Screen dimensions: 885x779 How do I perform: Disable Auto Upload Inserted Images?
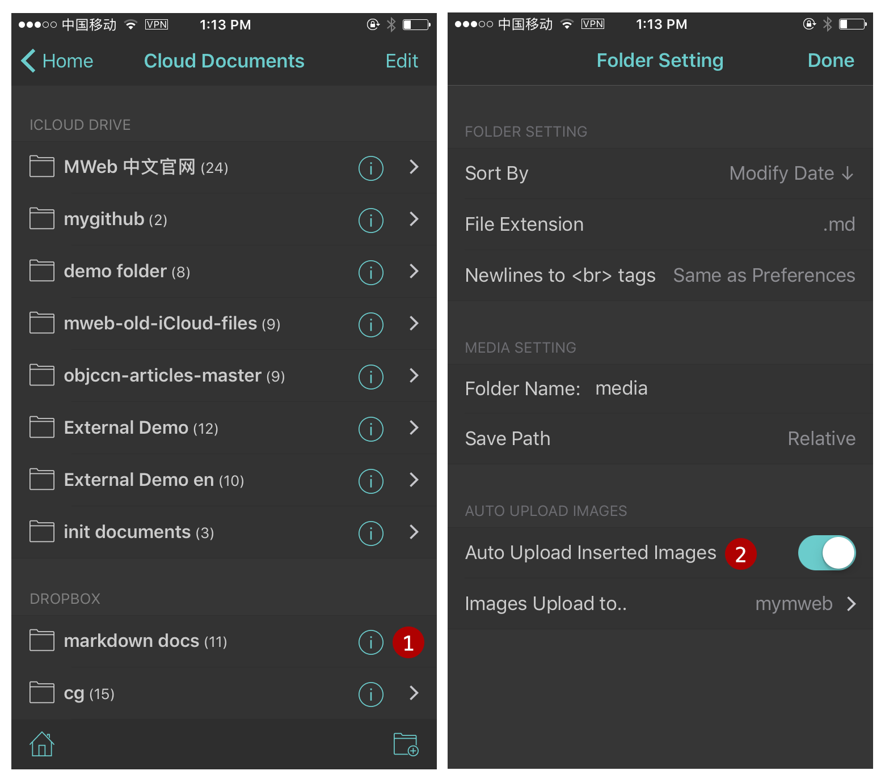(x=826, y=553)
